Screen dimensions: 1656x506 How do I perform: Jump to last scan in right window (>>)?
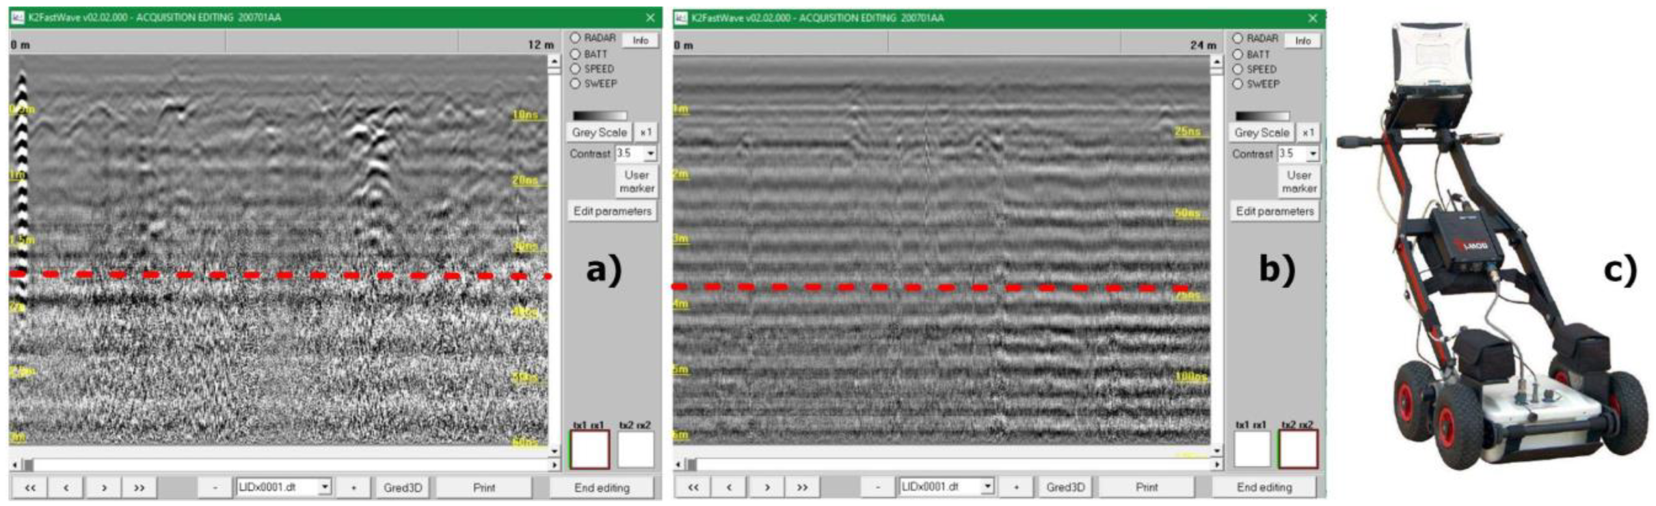point(802,488)
